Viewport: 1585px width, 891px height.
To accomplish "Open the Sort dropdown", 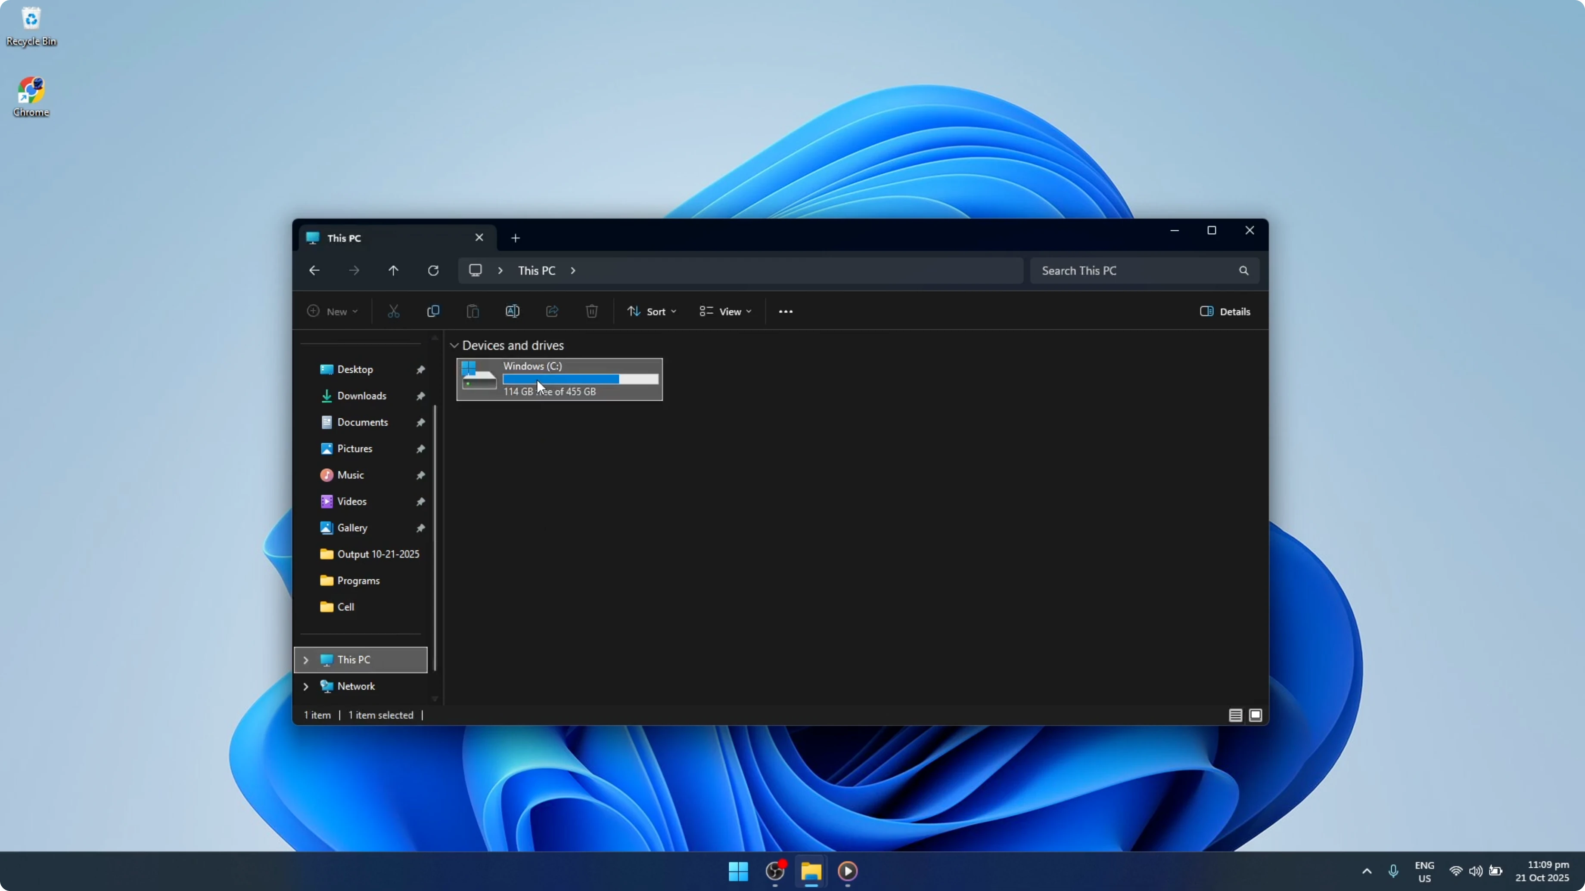I will [x=652, y=311].
